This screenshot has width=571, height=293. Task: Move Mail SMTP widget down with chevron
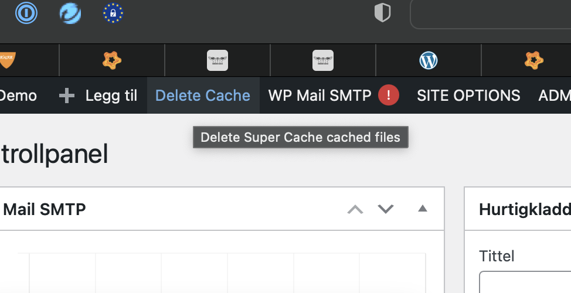click(385, 209)
